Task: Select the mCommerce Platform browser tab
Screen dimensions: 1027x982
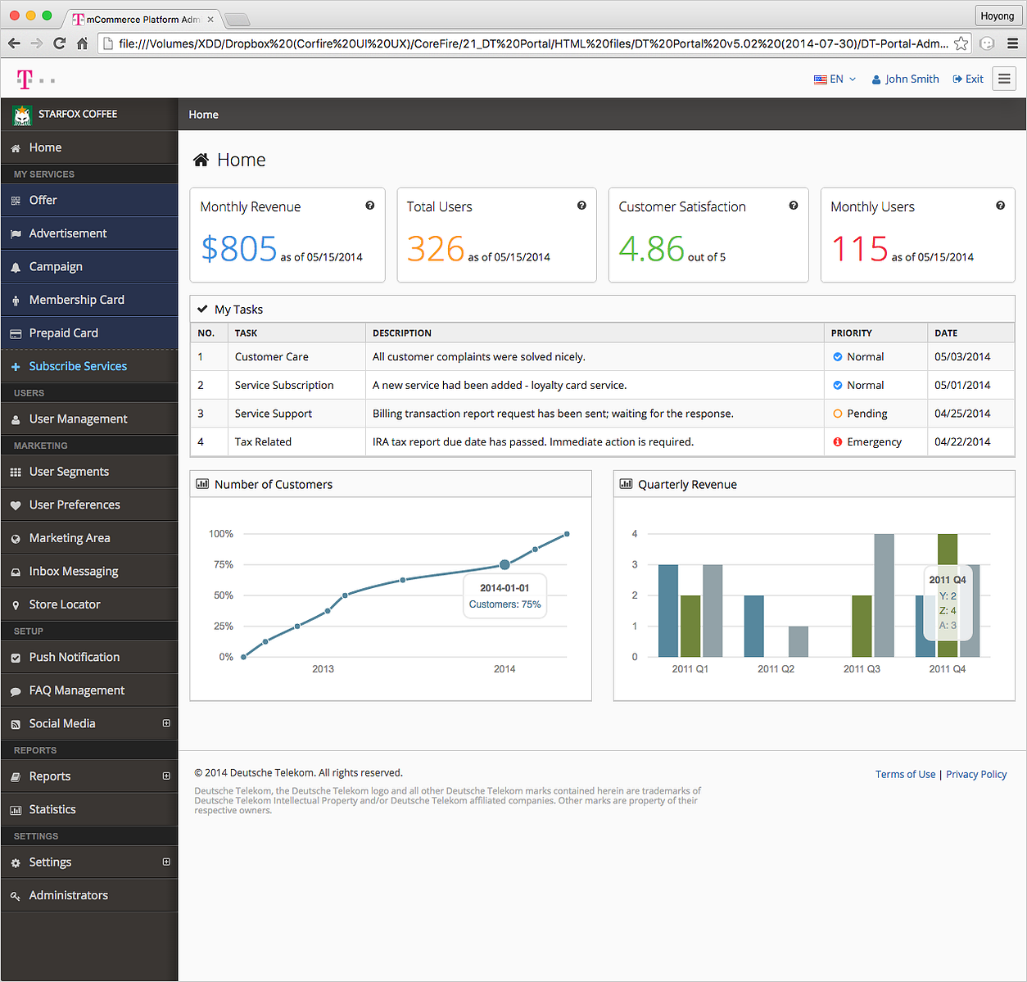Action: [x=143, y=19]
